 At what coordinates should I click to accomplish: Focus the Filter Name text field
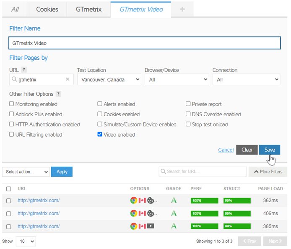145,43
